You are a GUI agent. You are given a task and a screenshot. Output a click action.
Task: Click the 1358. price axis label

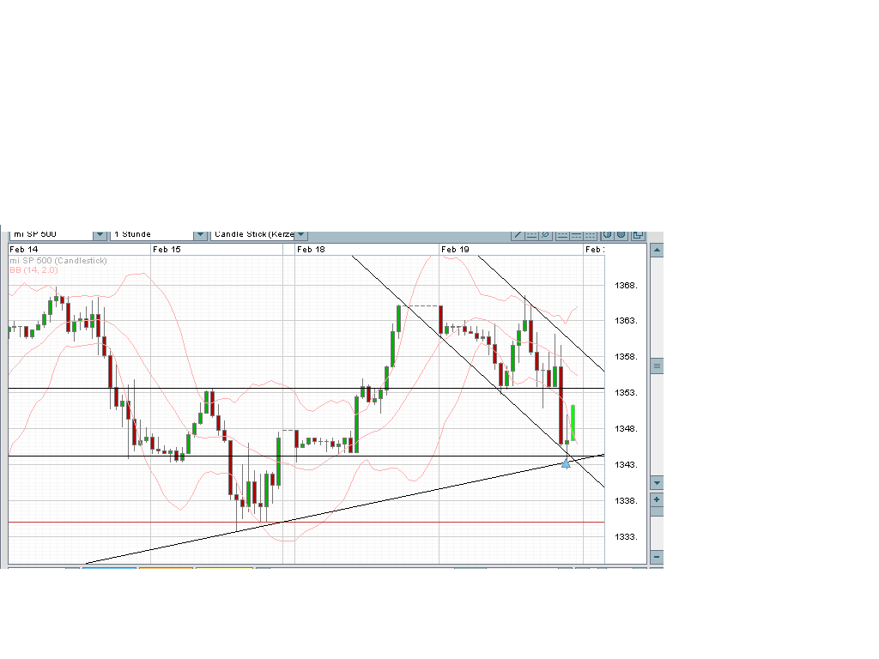(x=626, y=356)
